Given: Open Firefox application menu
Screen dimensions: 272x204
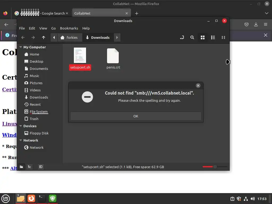Looking at the screenshot, I should (266, 24).
